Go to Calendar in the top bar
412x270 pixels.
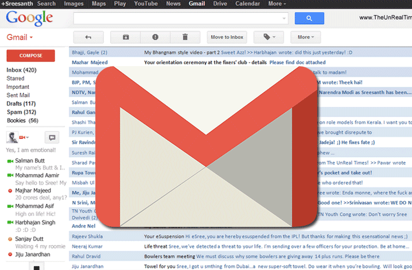tap(247, 3)
